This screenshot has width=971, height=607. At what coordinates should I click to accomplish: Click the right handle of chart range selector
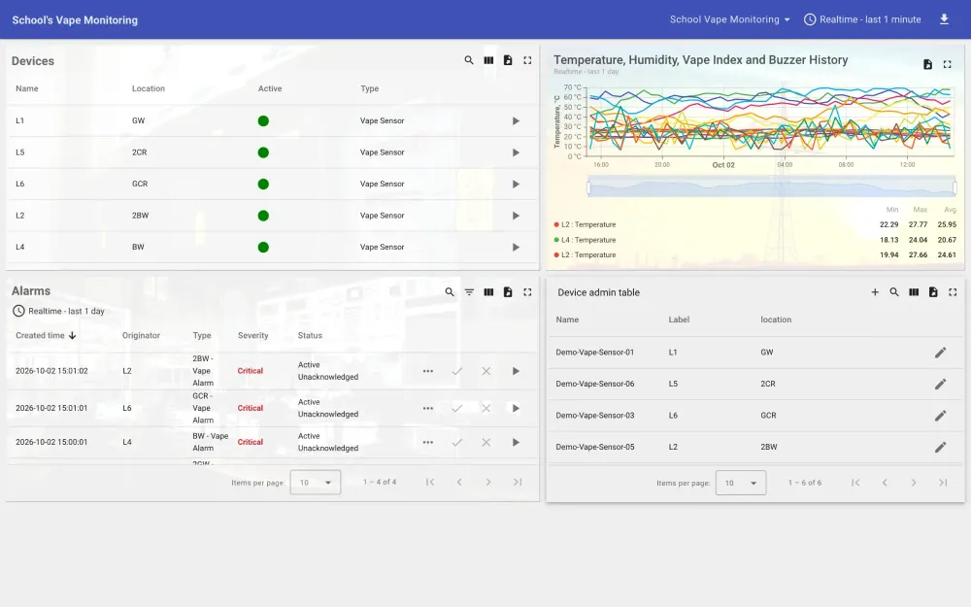click(954, 186)
